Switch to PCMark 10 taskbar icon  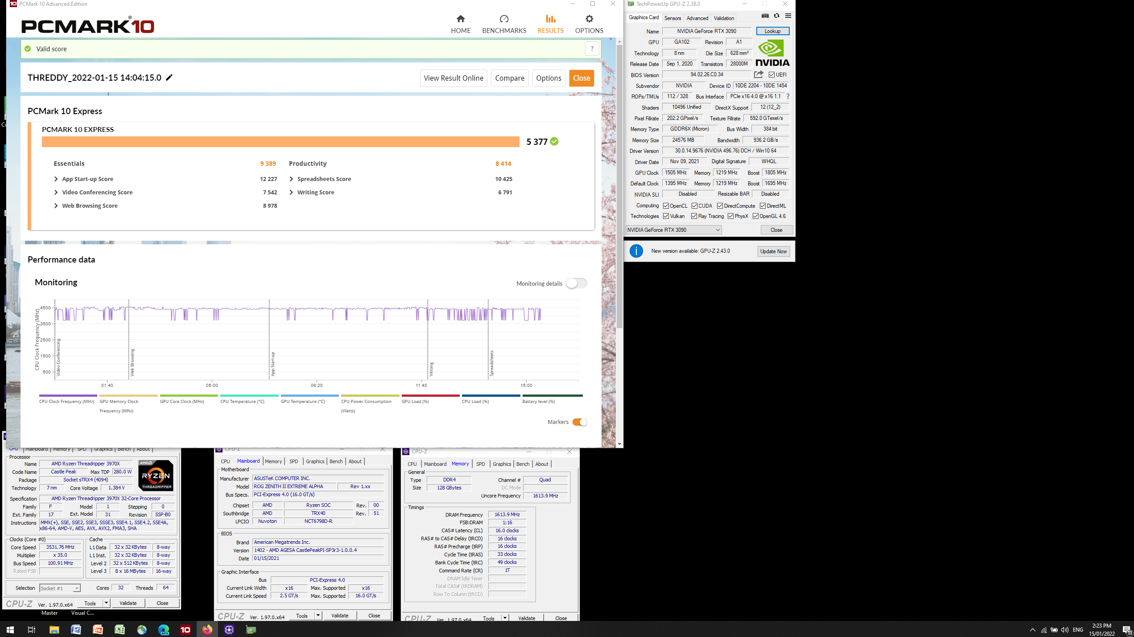(186, 629)
